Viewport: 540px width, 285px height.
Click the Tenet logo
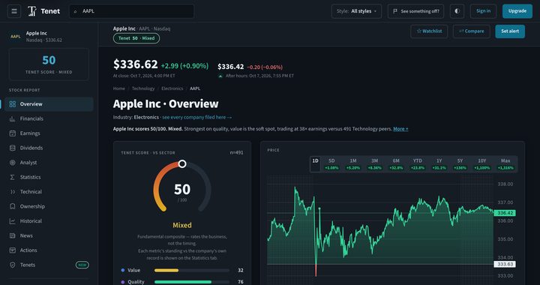click(43, 11)
